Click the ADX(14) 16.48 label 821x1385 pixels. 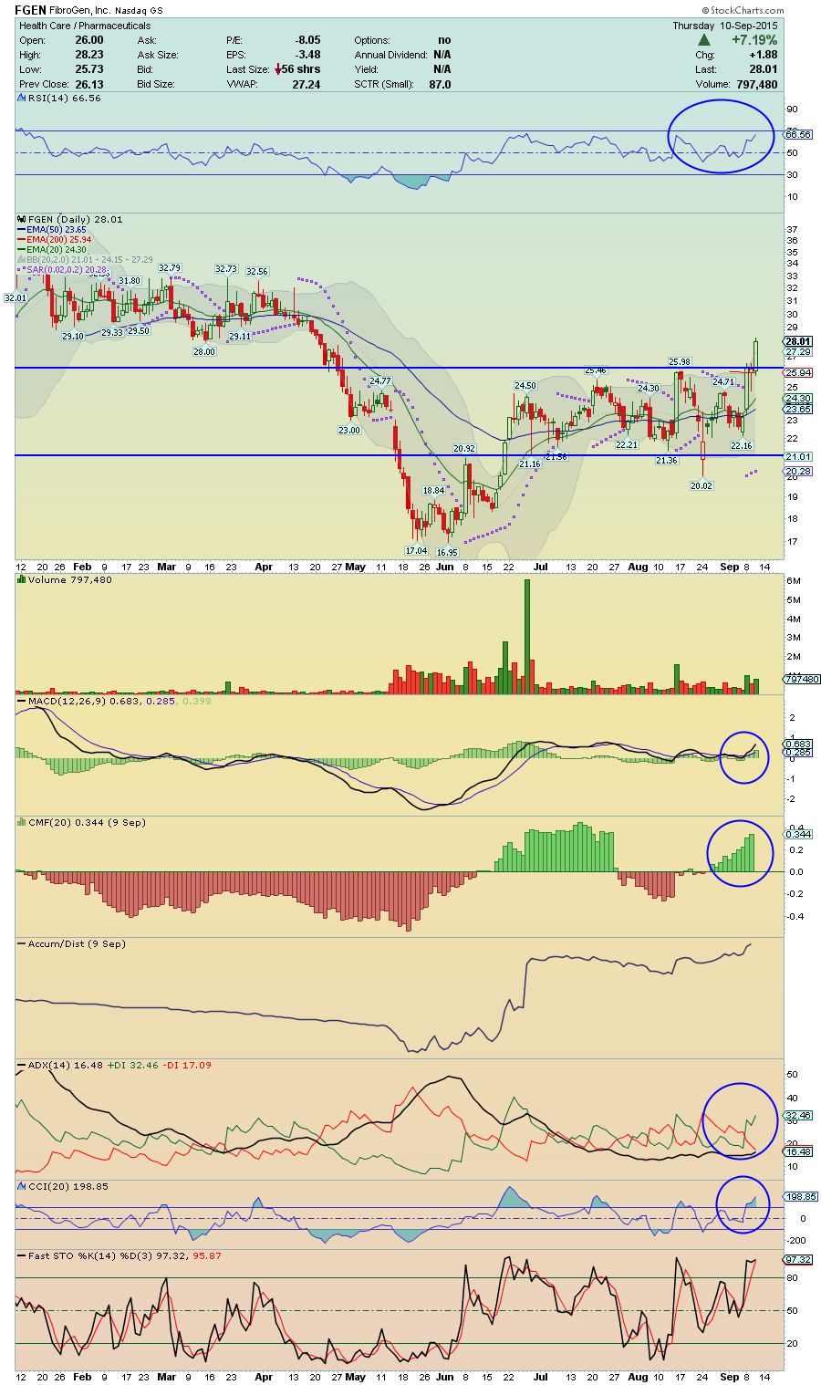pos(66,1065)
